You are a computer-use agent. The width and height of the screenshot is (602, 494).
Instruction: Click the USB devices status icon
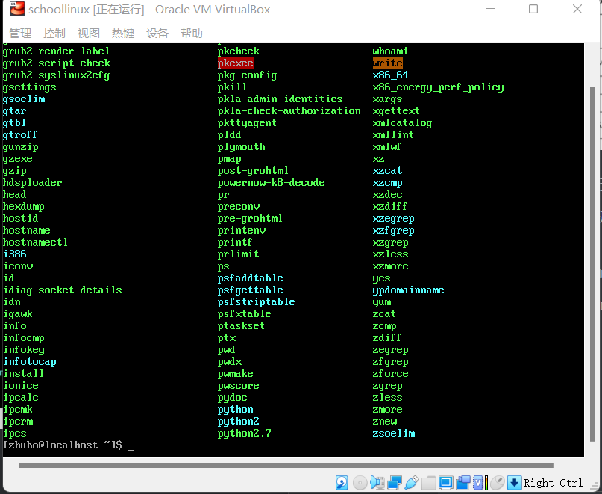point(412,483)
